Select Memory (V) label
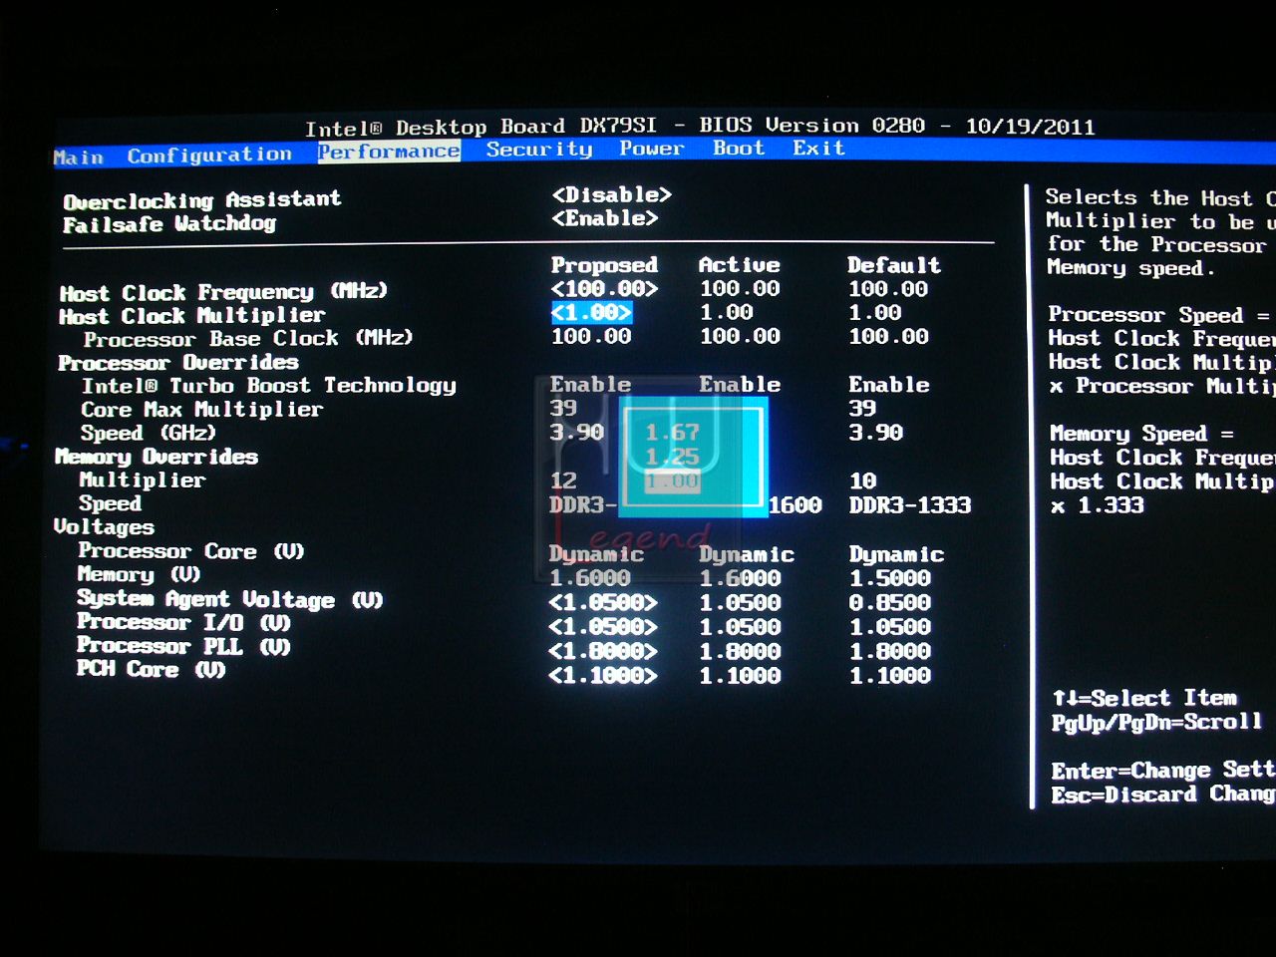Viewport: 1276px width, 957px height. tap(139, 575)
